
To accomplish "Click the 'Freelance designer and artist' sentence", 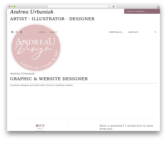I will (x=42, y=85).
